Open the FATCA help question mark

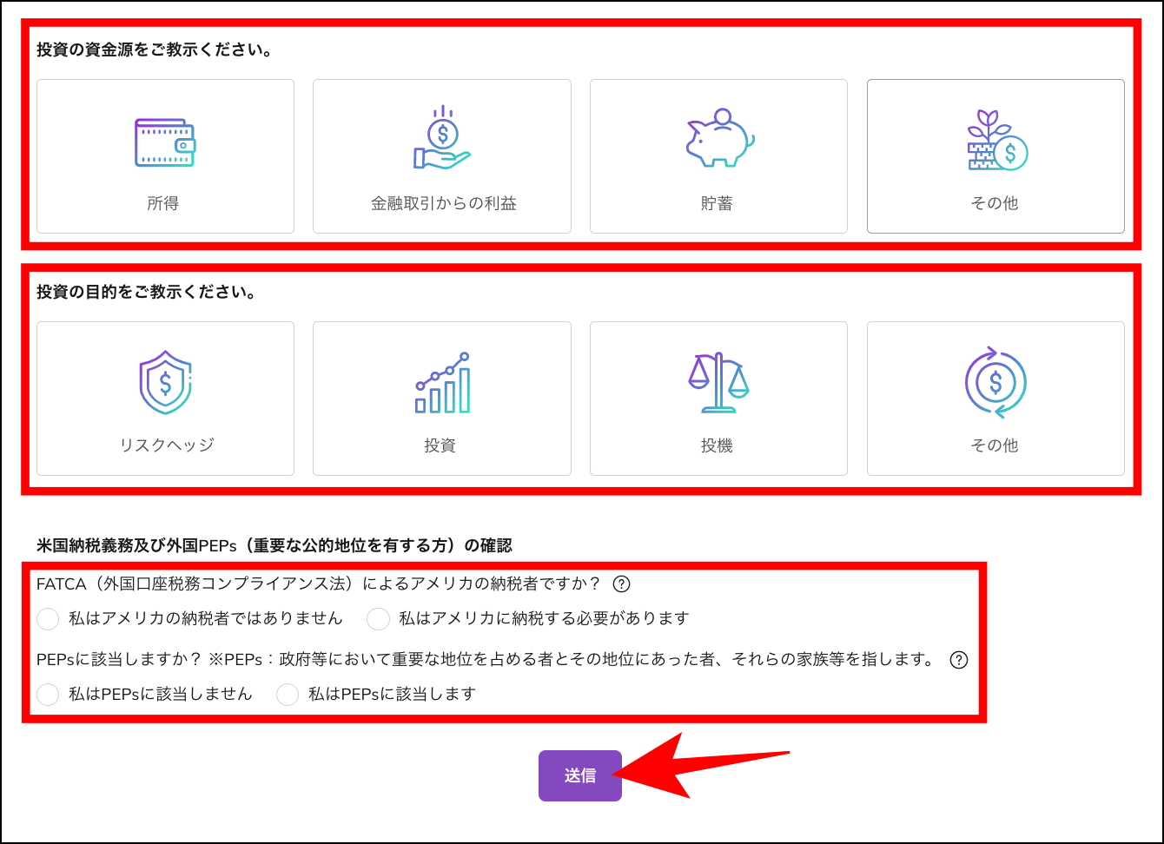click(621, 584)
